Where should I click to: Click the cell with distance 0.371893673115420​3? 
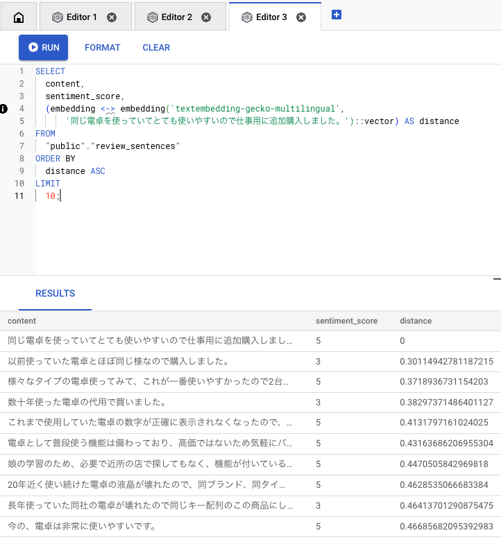pyautogui.click(x=444, y=382)
